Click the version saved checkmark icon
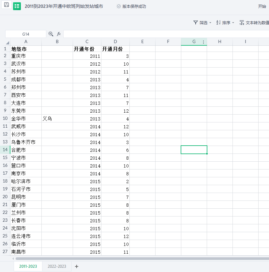The width and height of the screenshot is (269, 272). click(119, 7)
